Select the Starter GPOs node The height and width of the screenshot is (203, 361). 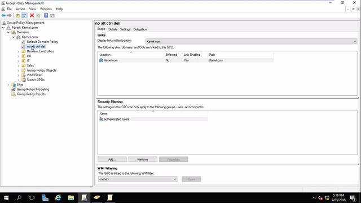click(36, 80)
